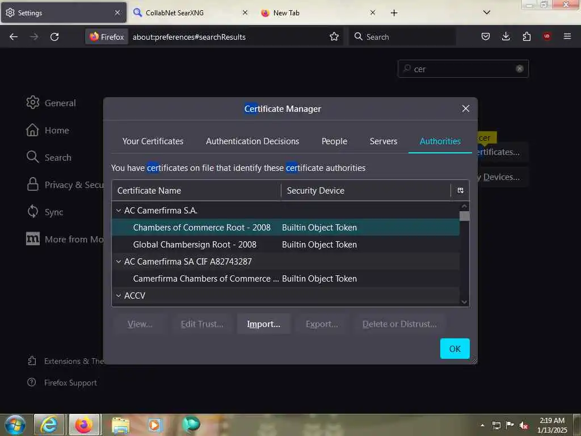This screenshot has width=581, height=436.
Task: Switch to the New Tab tab
Action: coord(319,12)
